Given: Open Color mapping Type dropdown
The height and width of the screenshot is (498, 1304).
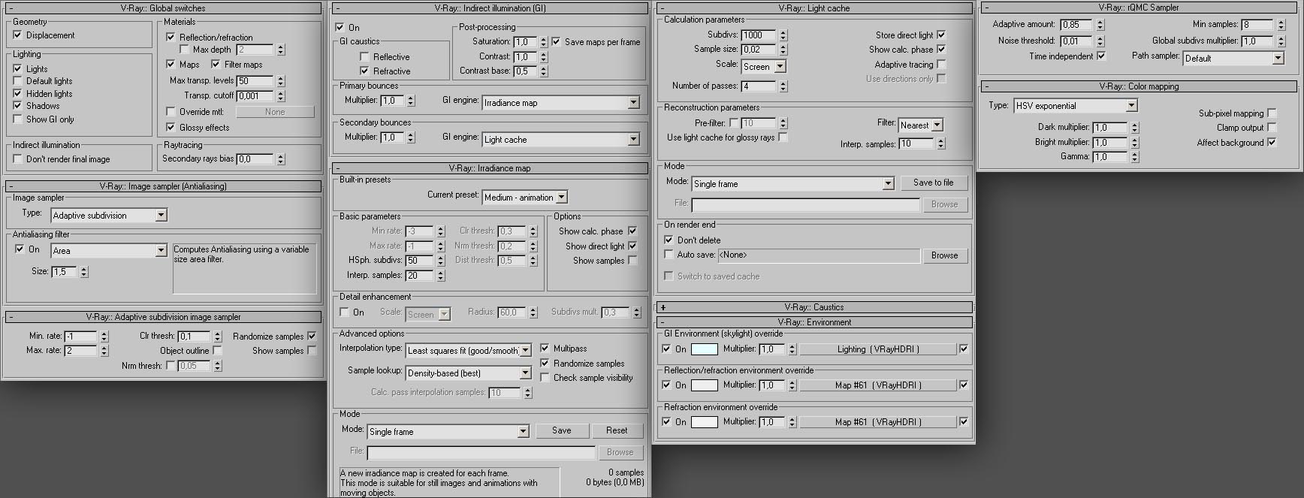Looking at the screenshot, I should (x=1076, y=106).
